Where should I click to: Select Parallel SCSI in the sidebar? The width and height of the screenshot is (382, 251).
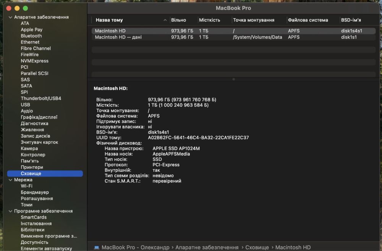35,74
